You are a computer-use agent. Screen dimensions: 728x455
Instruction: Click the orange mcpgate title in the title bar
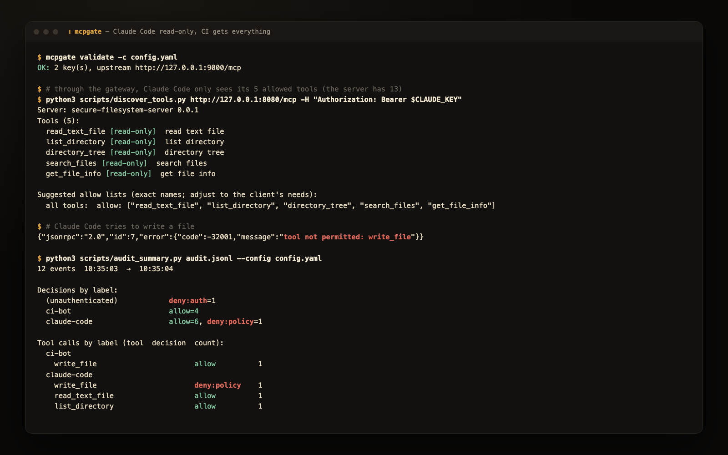click(x=88, y=31)
